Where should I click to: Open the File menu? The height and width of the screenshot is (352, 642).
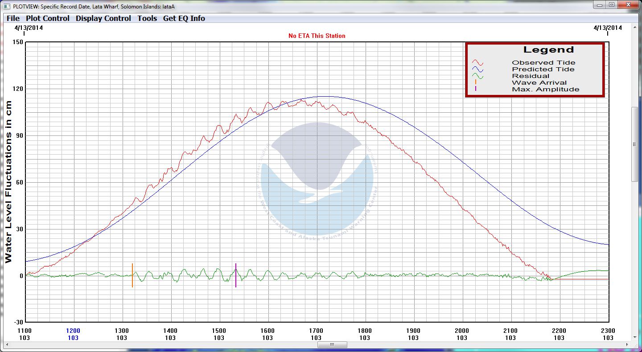click(x=13, y=18)
